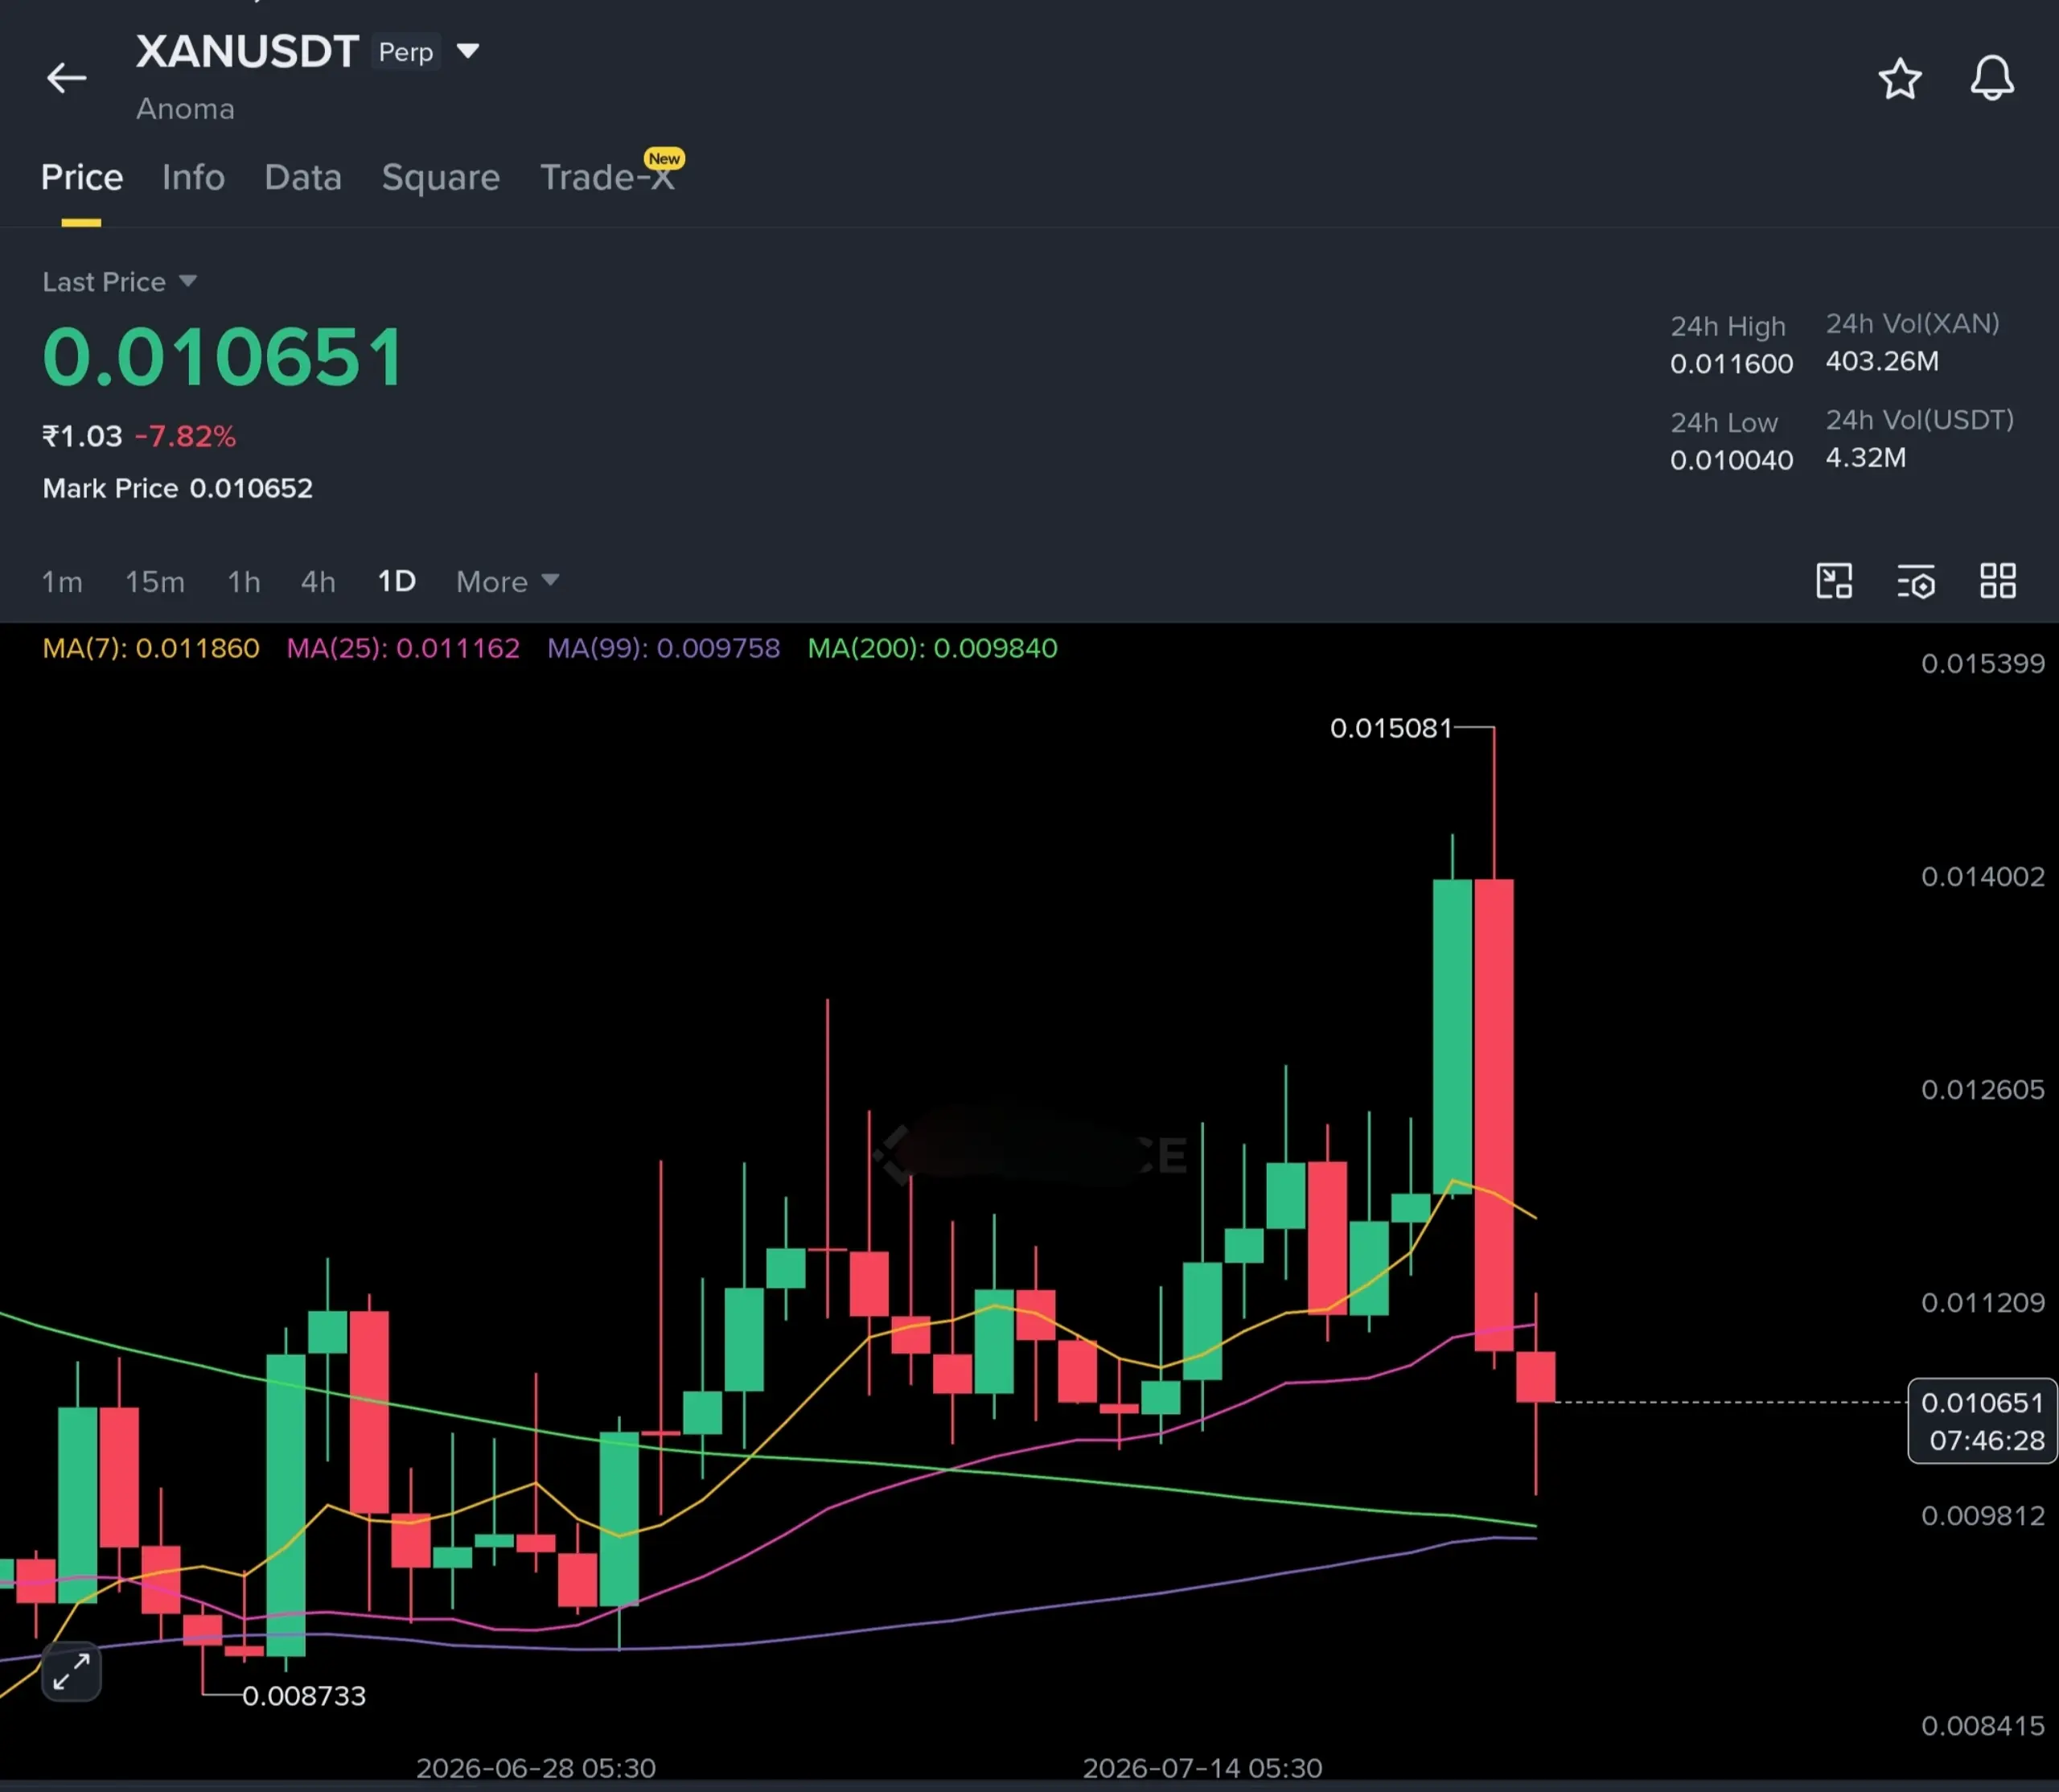Click the 0.008415 price axis label

pyautogui.click(x=1982, y=1726)
